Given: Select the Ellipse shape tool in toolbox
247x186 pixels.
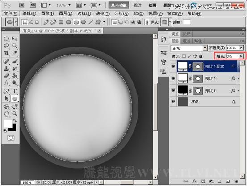Looking at the screenshot, I should (15, 98).
